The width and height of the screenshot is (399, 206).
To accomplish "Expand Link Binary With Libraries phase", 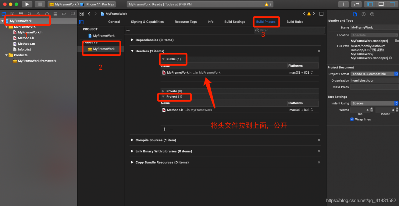I will tap(132, 151).
